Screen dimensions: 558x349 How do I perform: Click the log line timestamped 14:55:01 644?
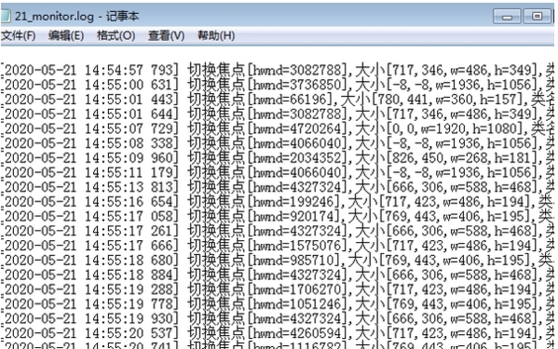pos(279,114)
